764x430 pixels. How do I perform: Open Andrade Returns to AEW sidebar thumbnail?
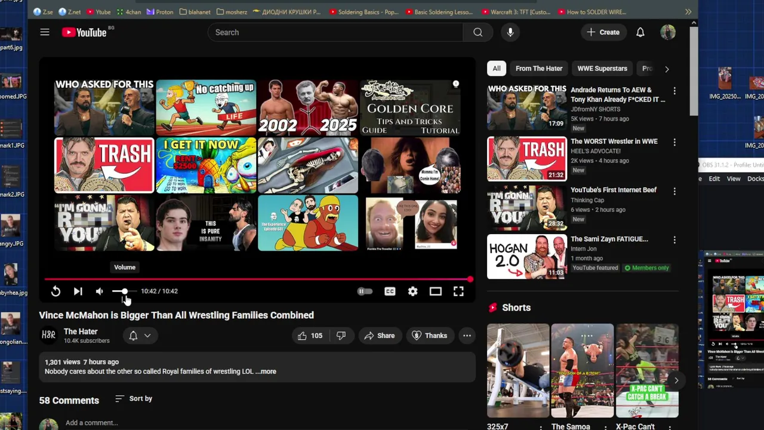tap(527, 107)
